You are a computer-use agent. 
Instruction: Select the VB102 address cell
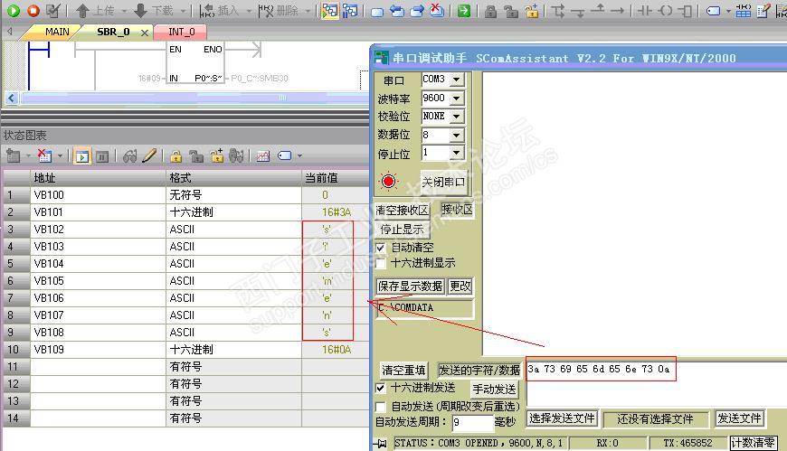98,230
